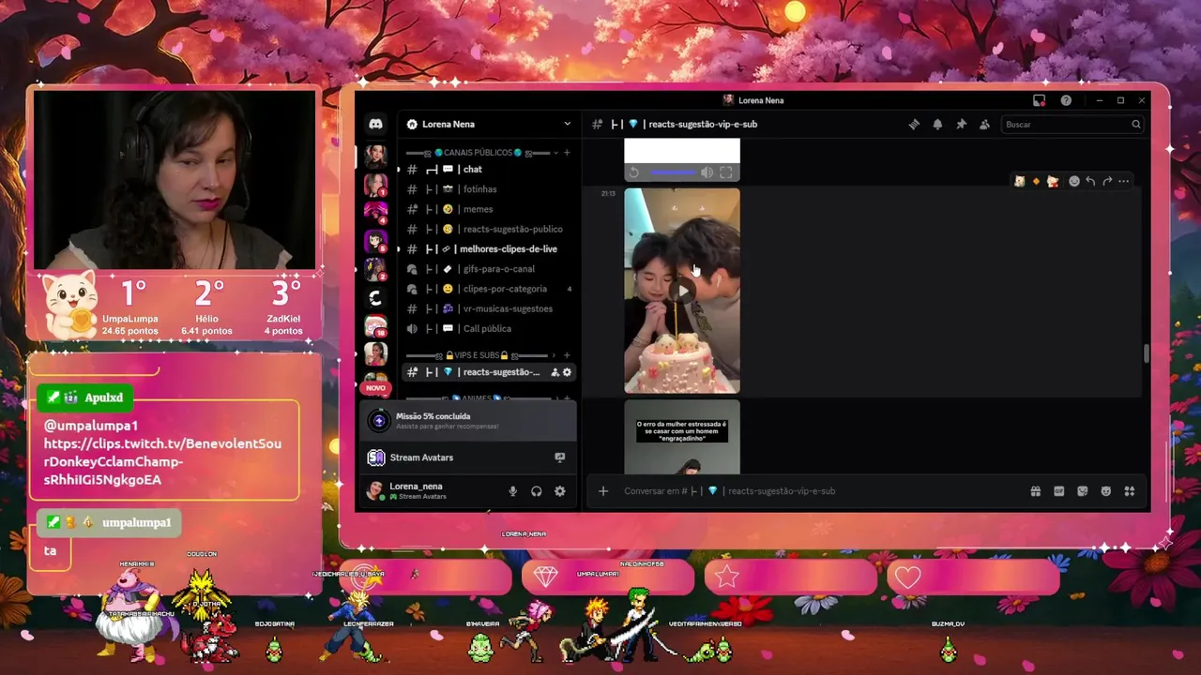This screenshot has height=675, width=1201.
Task: Open channel settings gear on reacts-sugestão VIP channel
Action: pos(567,372)
